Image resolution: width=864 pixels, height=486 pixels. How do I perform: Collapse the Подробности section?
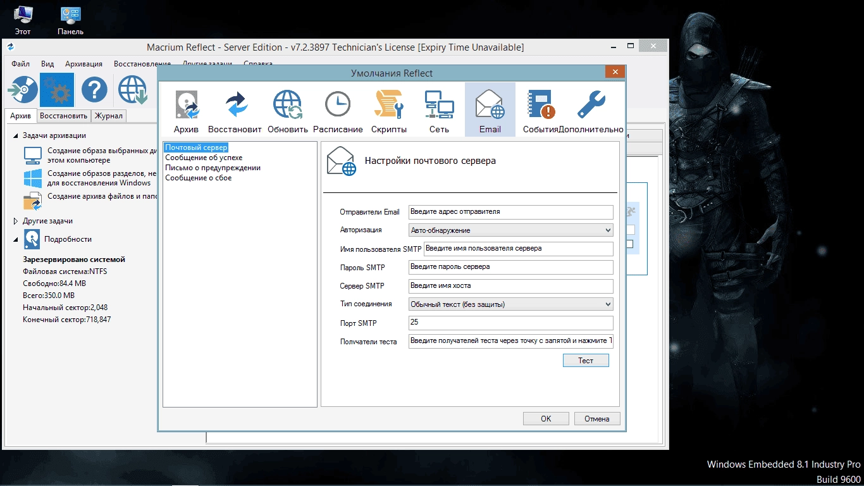coord(16,239)
